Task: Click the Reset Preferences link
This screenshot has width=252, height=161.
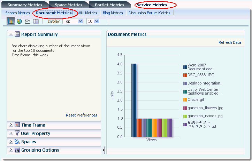Action: [x=81, y=115]
